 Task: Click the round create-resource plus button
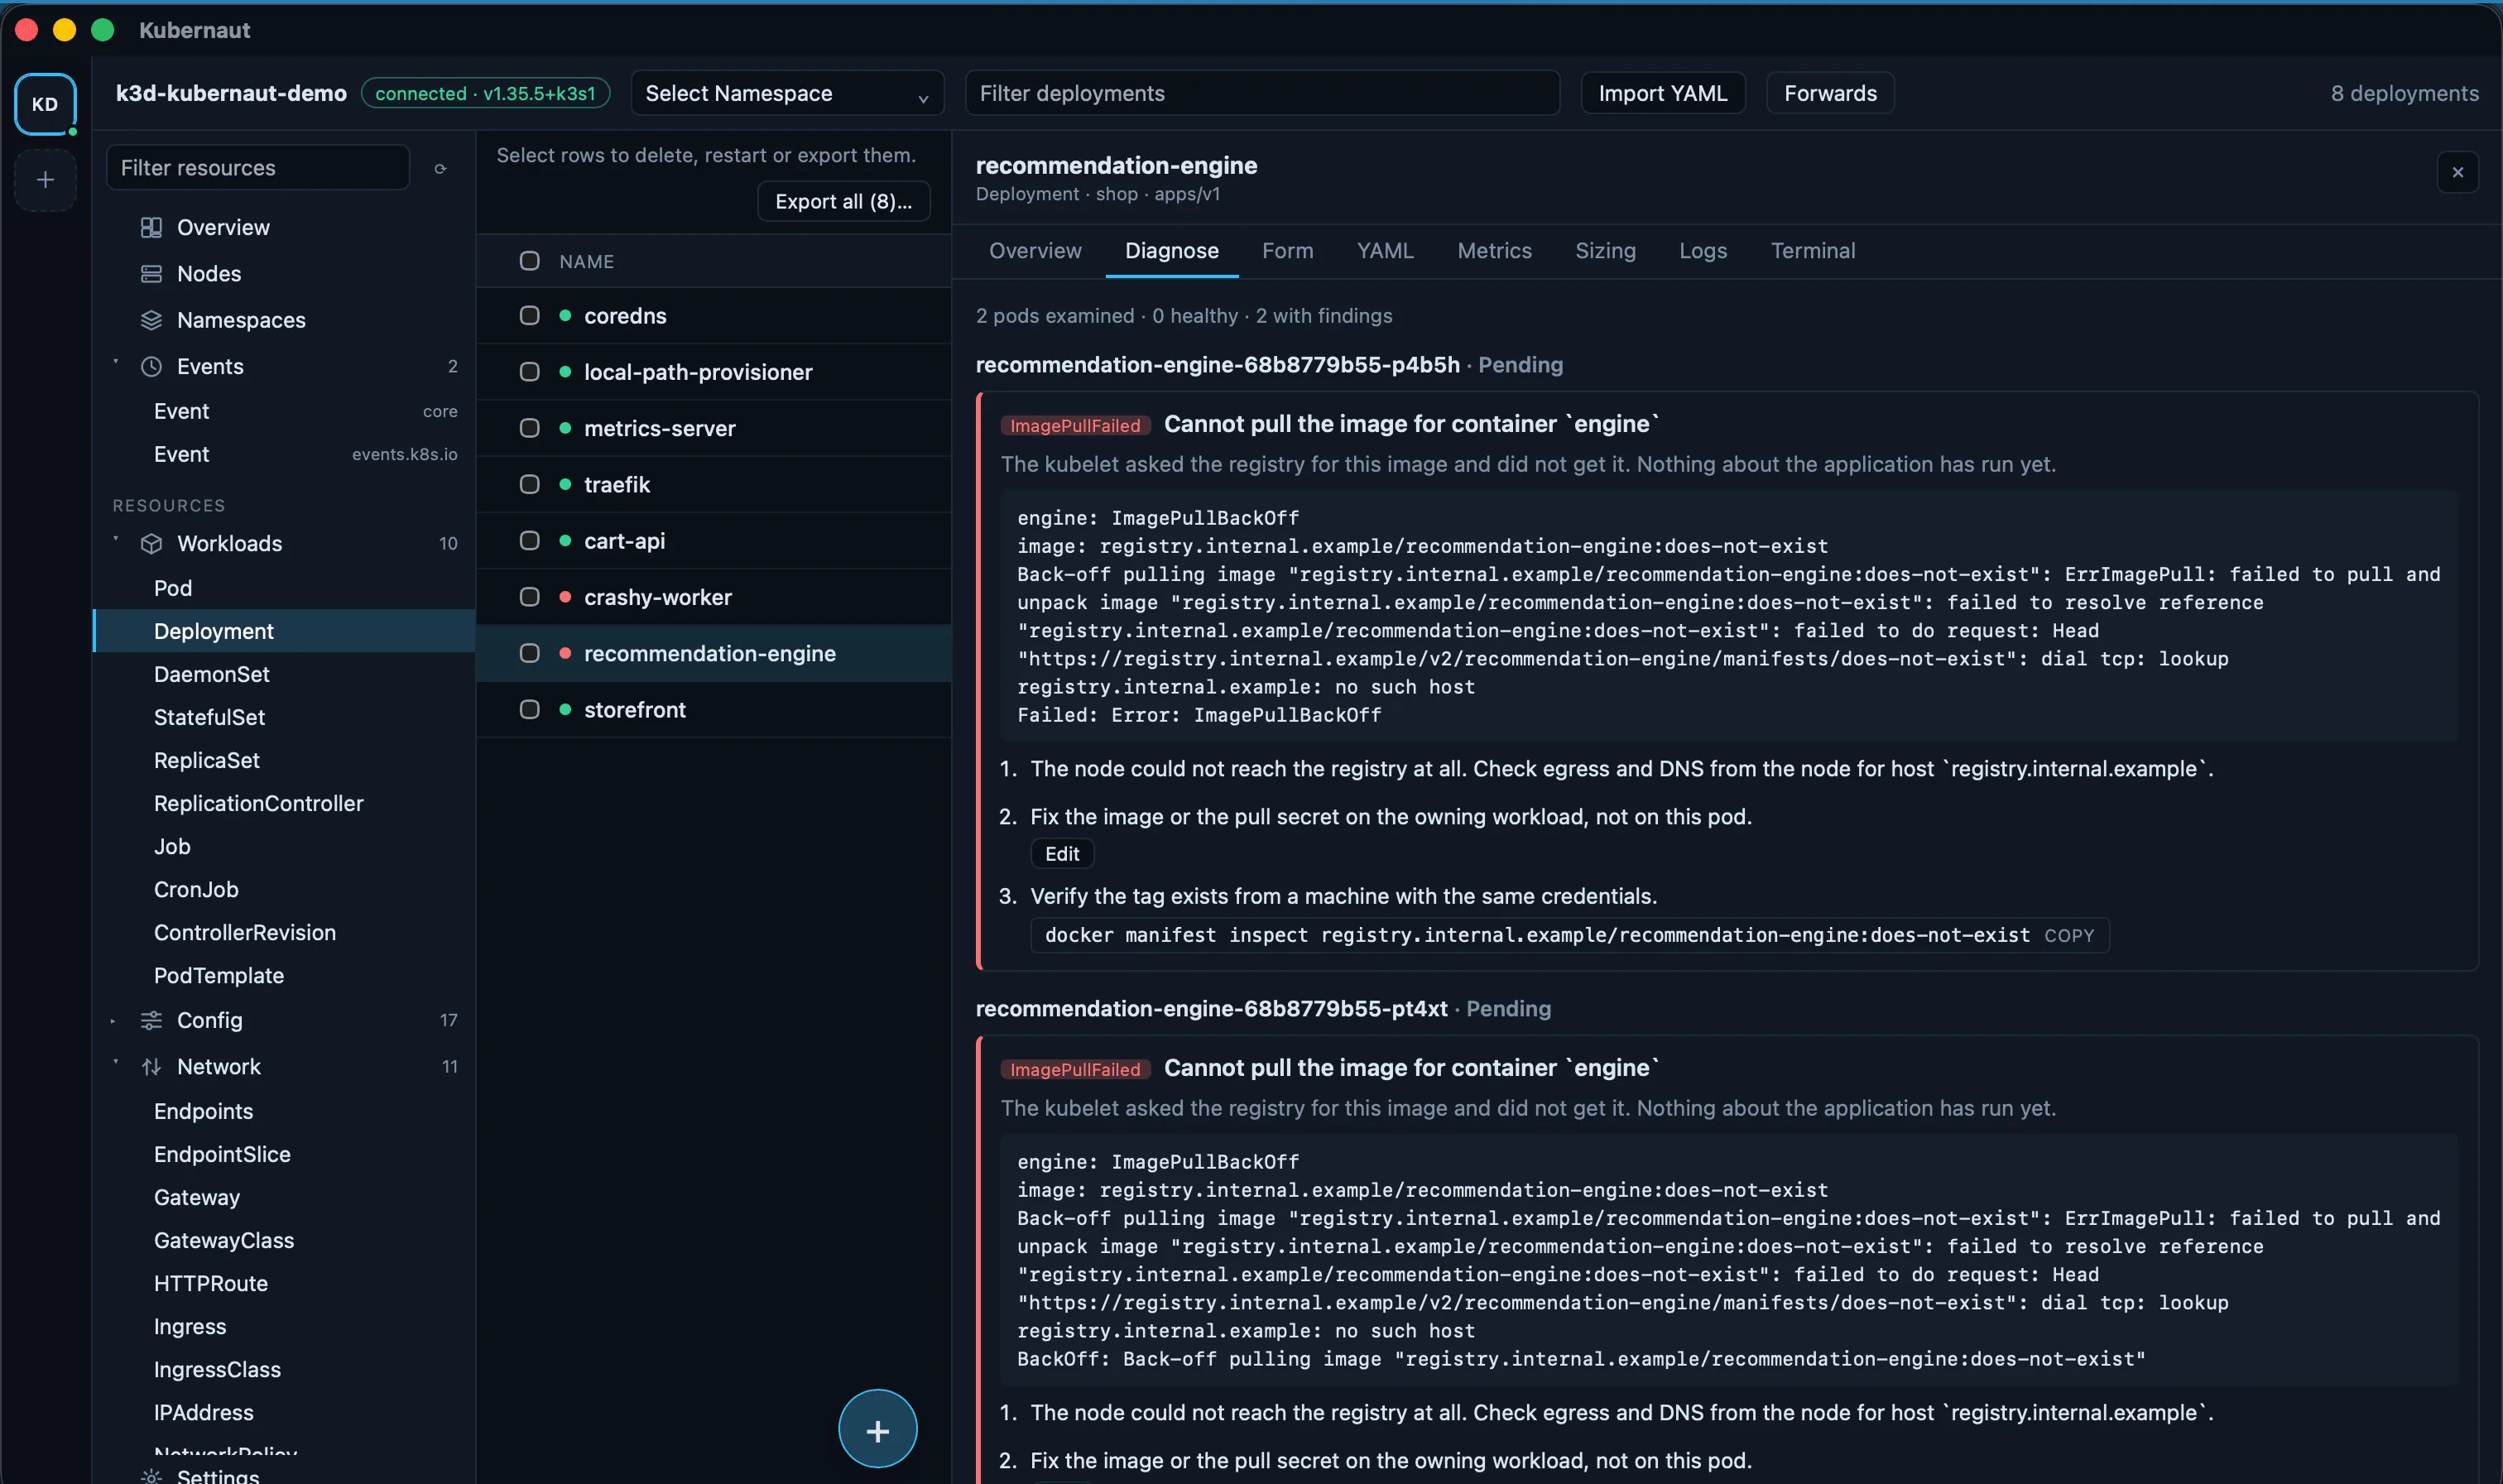coord(877,1429)
